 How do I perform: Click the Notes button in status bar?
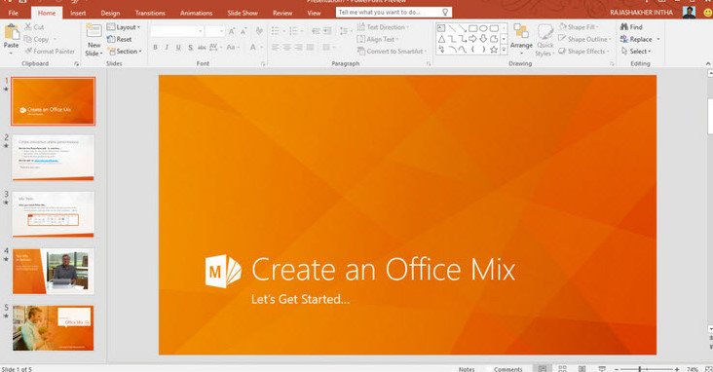[467, 369]
